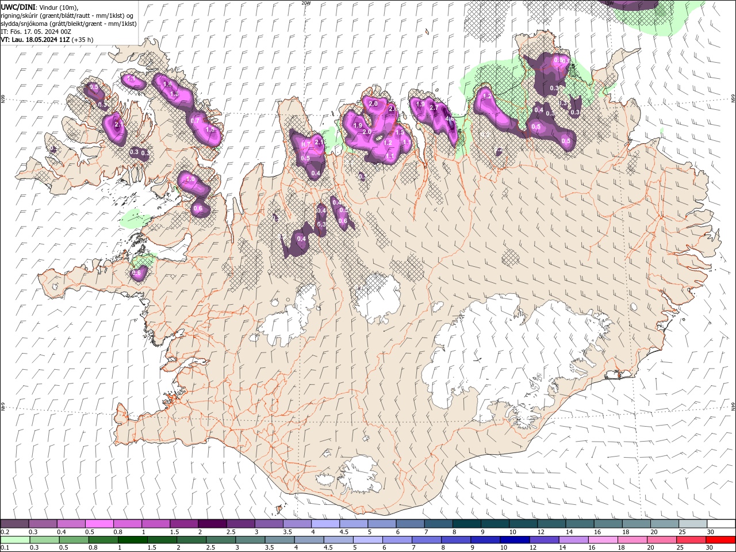736x552 pixels.
Task: Click the grey-purple 0.2 swatch in snow scale
Action: [x=14, y=523]
